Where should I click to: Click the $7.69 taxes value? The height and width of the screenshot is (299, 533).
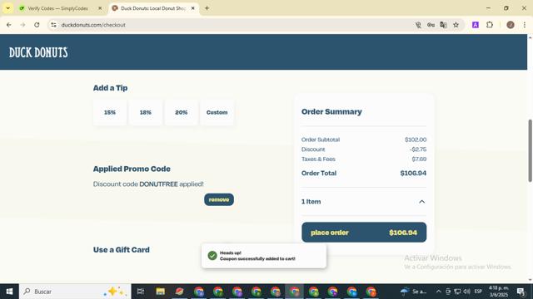[x=419, y=159]
